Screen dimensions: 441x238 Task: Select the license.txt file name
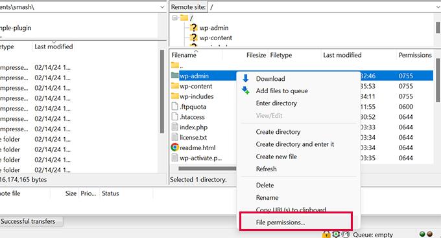[x=193, y=137]
